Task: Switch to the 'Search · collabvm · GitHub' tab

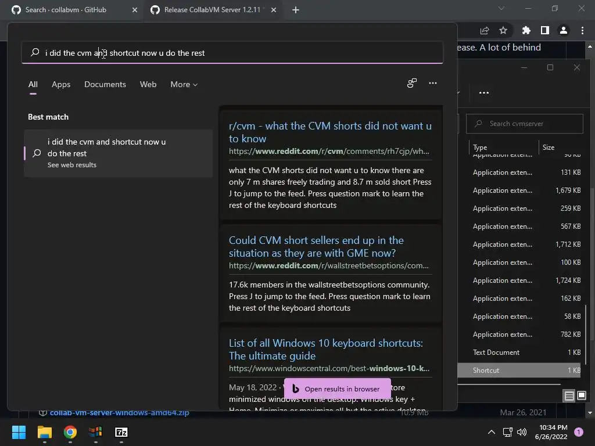Action: (x=66, y=10)
